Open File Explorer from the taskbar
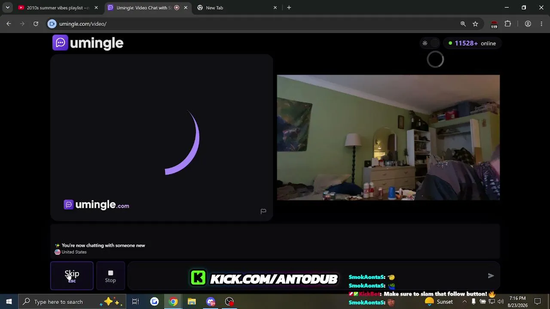Screen dimensions: 550x309 tap(192, 302)
